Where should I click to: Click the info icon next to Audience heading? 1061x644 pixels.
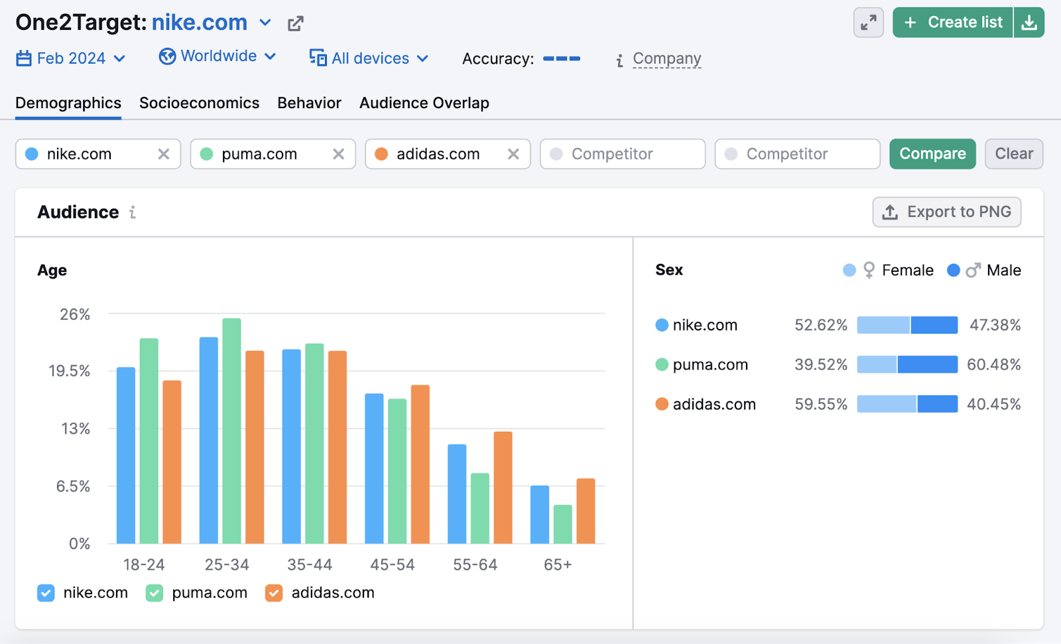tap(132, 212)
